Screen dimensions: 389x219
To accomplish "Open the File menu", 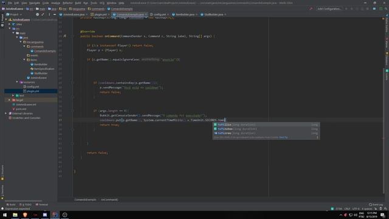I will (10, 3).
